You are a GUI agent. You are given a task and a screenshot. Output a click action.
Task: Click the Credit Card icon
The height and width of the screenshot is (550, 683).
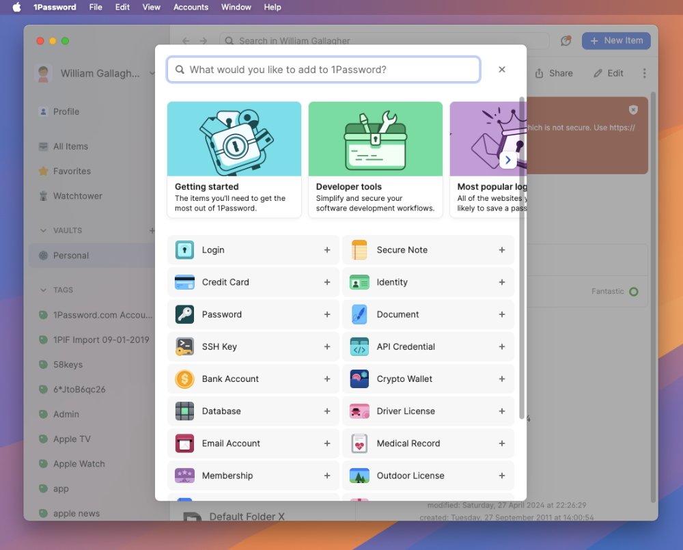(184, 282)
